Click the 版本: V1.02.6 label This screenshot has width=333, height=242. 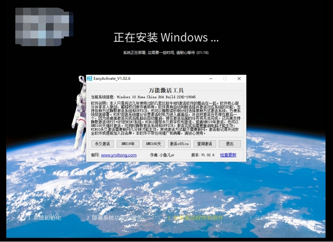point(203,155)
